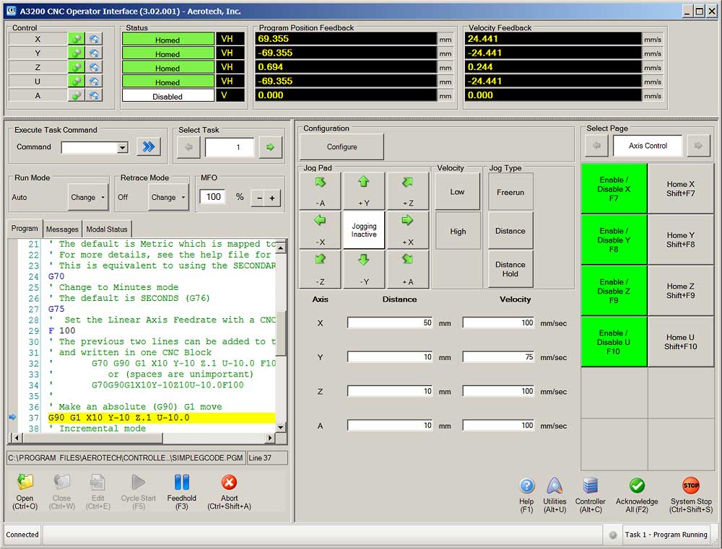The height and width of the screenshot is (549, 722).
Task: Click Home U Shift+F10 button
Action: 681,339
